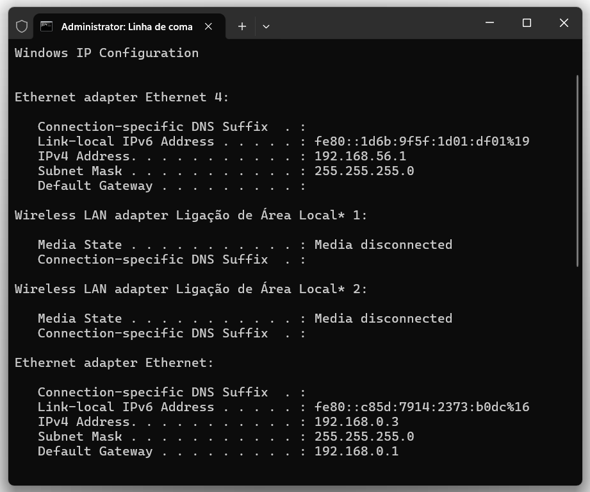Click 'Wireless LAN adapter Ligação de Área Local* 1' heading
The height and width of the screenshot is (492, 590).
pyautogui.click(x=191, y=215)
